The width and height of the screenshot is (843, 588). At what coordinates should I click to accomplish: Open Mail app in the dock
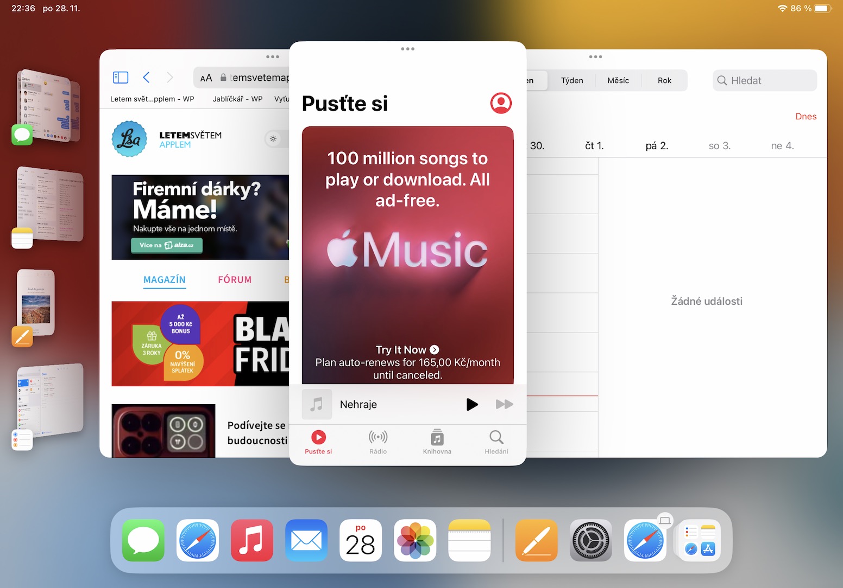[306, 540]
